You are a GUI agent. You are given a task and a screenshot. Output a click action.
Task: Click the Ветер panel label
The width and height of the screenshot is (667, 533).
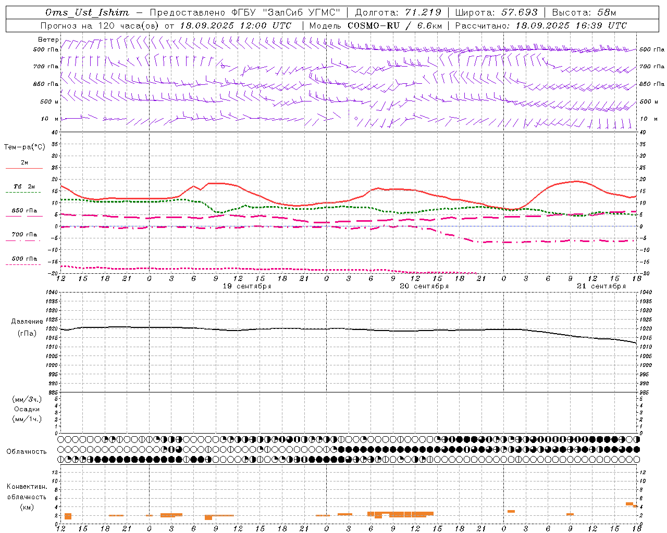48,40
